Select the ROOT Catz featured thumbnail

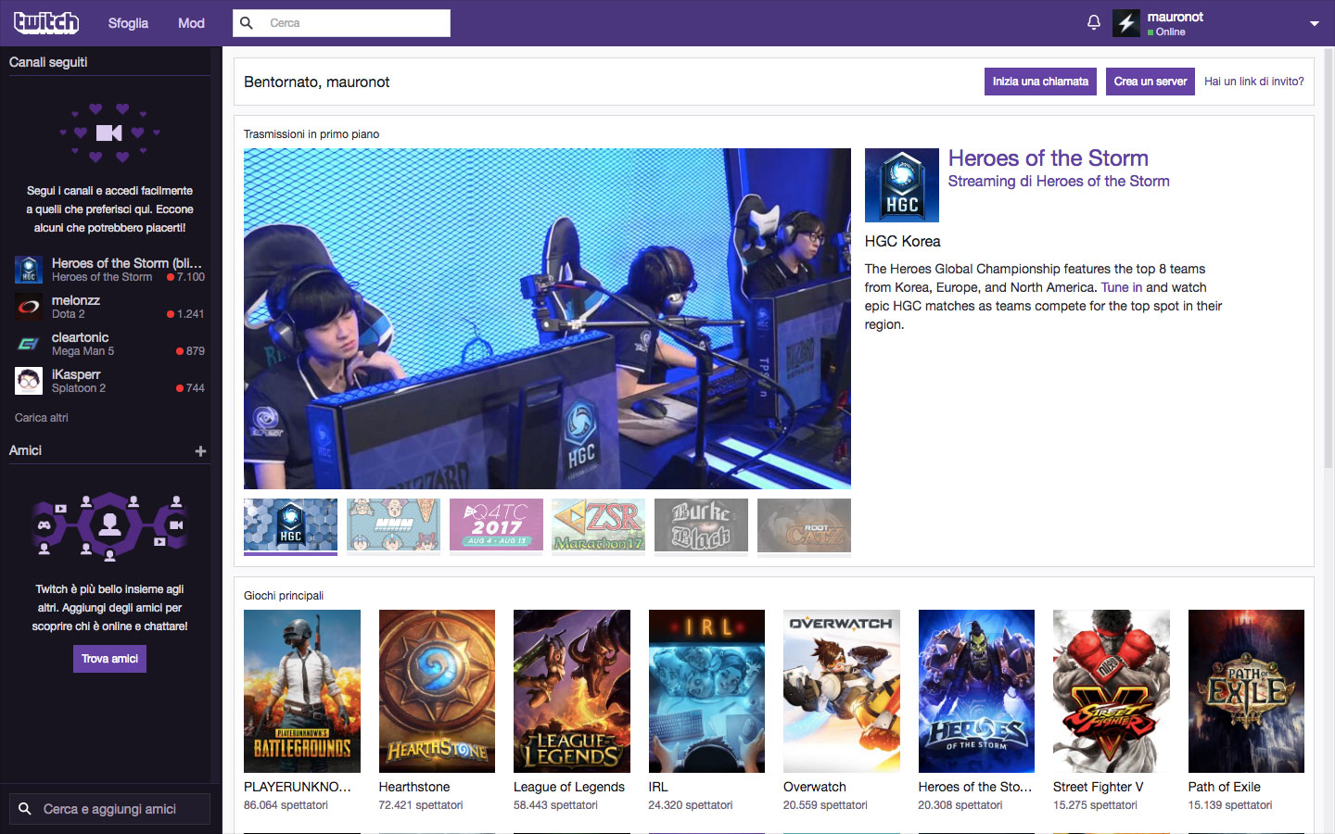(x=804, y=525)
